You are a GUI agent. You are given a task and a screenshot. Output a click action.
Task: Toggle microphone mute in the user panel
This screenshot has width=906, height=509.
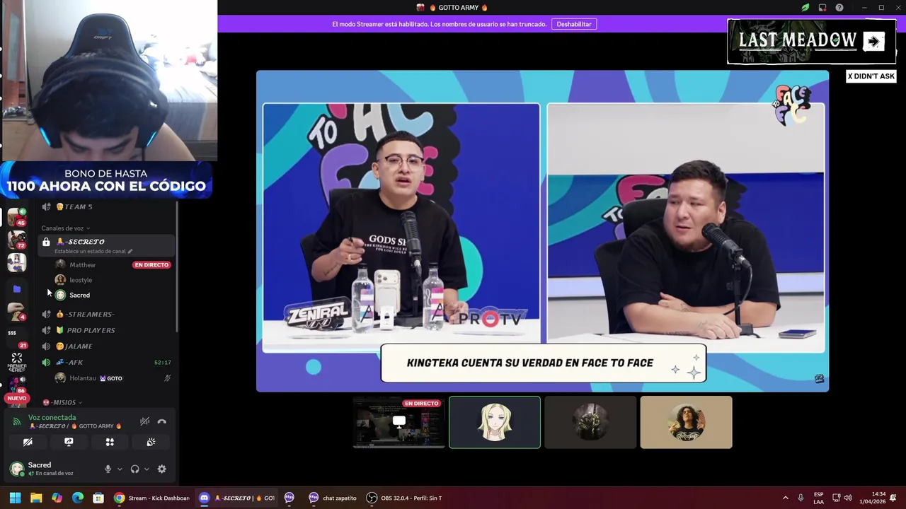pos(108,469)
